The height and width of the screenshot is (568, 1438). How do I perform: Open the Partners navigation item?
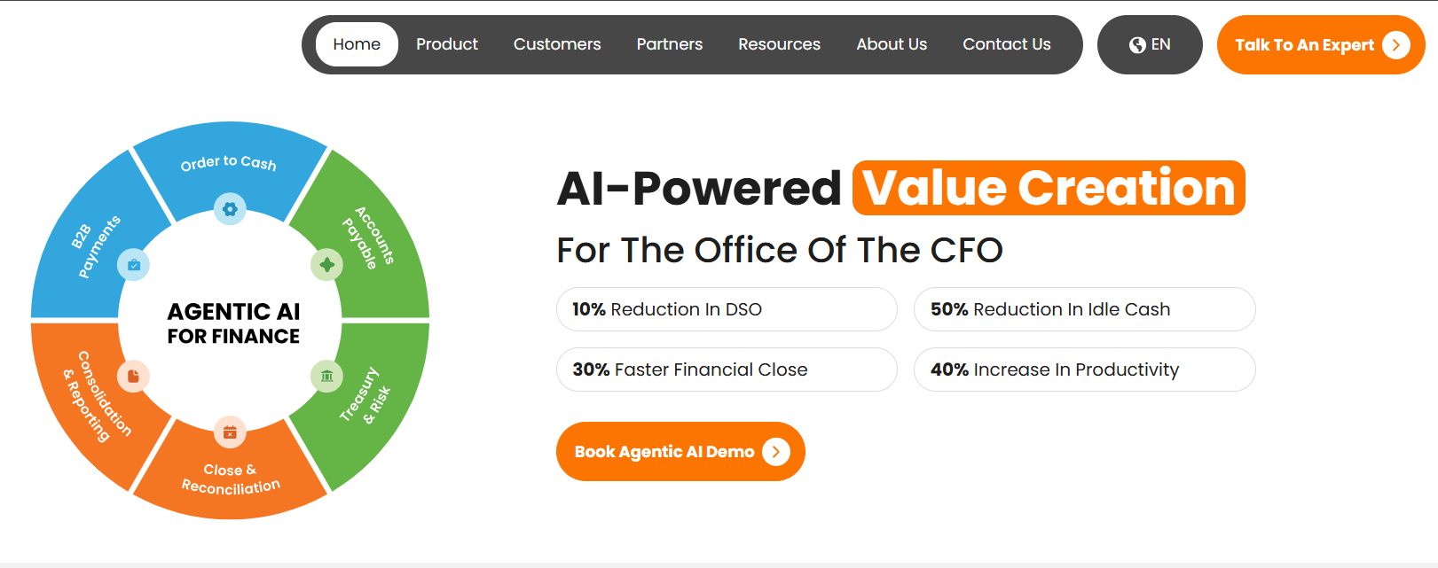coord(669,44)
